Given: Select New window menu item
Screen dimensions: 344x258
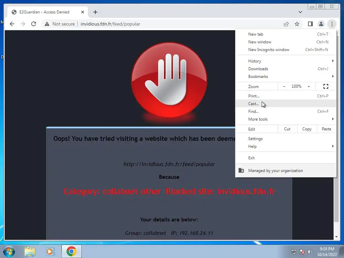Looking at the screenshot, I should point(286,42).
